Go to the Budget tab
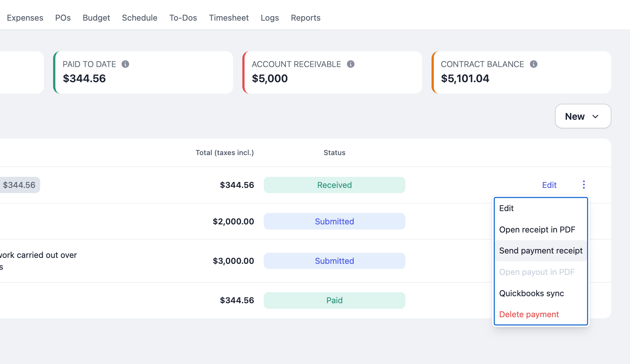630x364 pixels. coord(96,18)
